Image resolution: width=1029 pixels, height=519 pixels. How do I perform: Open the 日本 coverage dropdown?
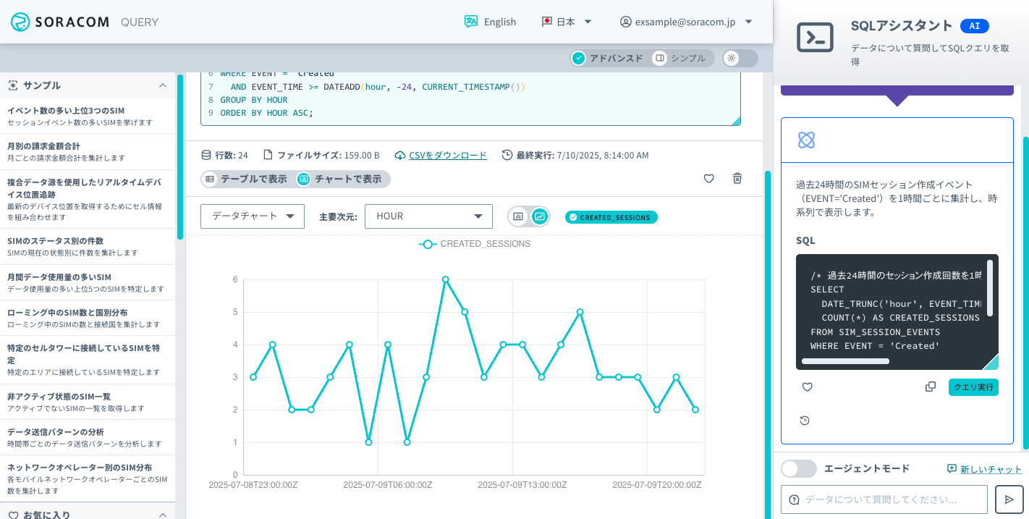click(567, 22)
